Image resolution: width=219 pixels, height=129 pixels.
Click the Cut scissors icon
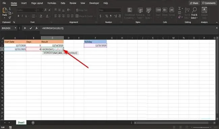click(x=10, y=9)
